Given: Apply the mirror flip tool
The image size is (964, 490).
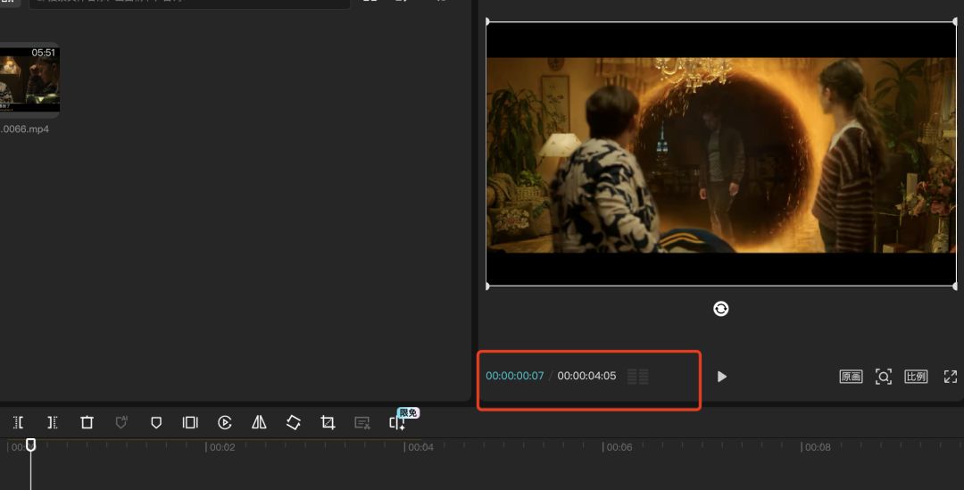Looking at the screenshot, I should click(x=259, y=422).
